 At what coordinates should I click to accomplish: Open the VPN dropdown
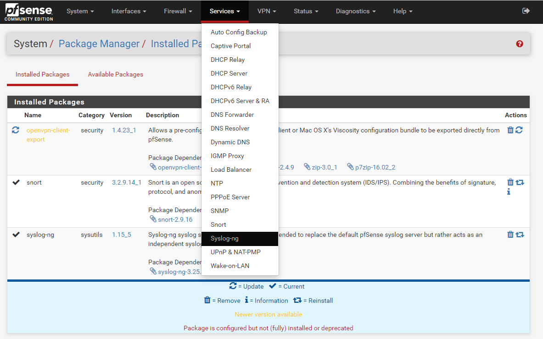pos(266,11)
